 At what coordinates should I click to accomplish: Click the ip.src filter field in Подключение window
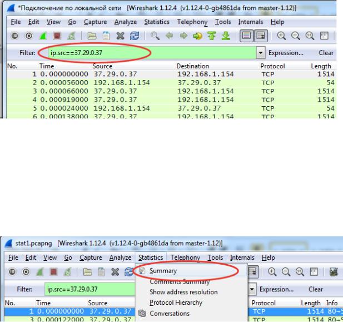point(152,53)
